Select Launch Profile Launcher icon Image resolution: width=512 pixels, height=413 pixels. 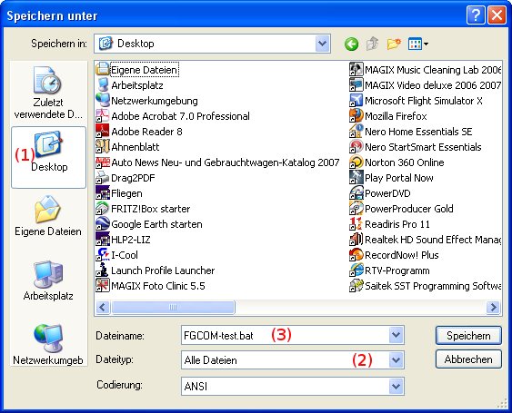[102, 270]
